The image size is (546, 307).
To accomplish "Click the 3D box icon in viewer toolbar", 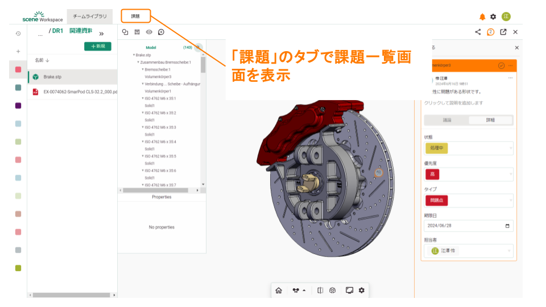I will (x=333, y=290).
